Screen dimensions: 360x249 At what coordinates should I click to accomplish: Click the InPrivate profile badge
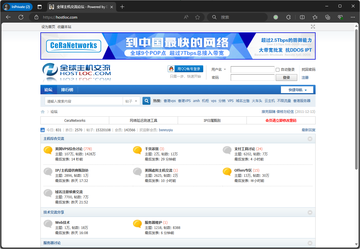18,7
